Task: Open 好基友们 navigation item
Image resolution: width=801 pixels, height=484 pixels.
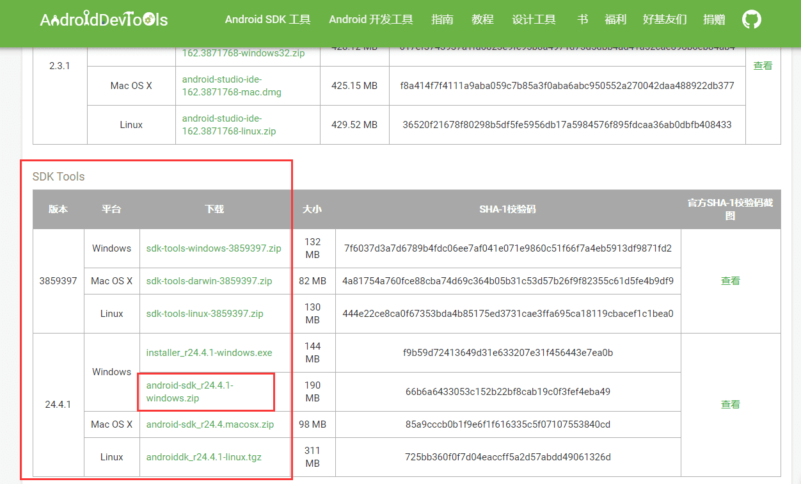Action: (x=665, y=19)
